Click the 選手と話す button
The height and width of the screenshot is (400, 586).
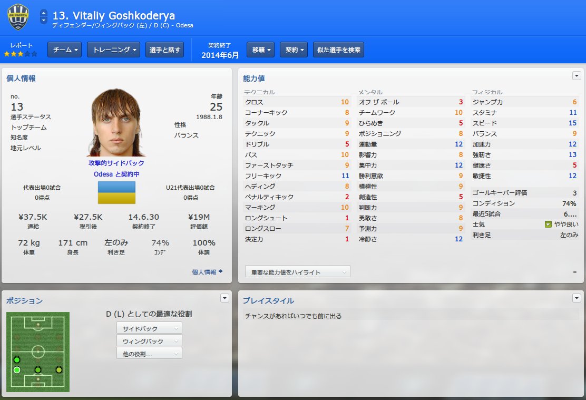tap(164, 50)
